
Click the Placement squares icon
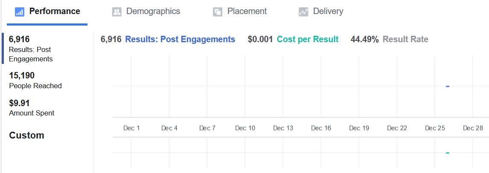(x=218, y=12)
